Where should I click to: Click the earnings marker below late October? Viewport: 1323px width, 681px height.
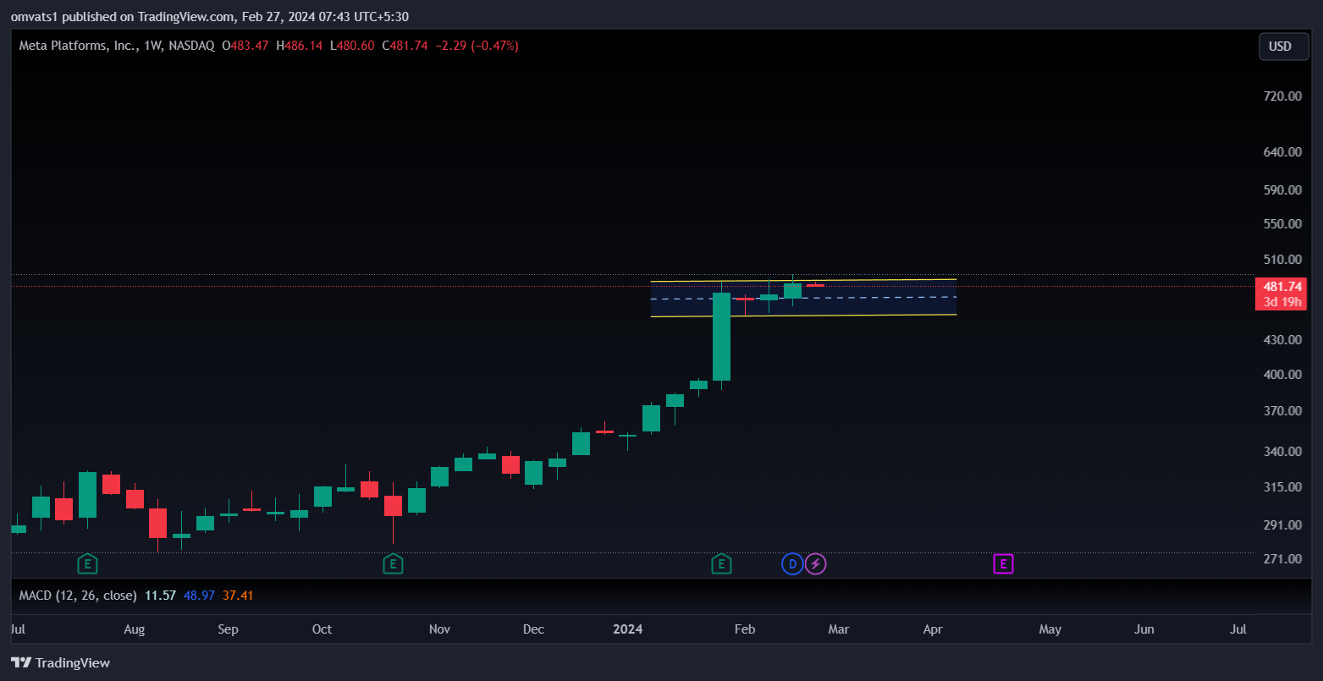coord(392,563)
